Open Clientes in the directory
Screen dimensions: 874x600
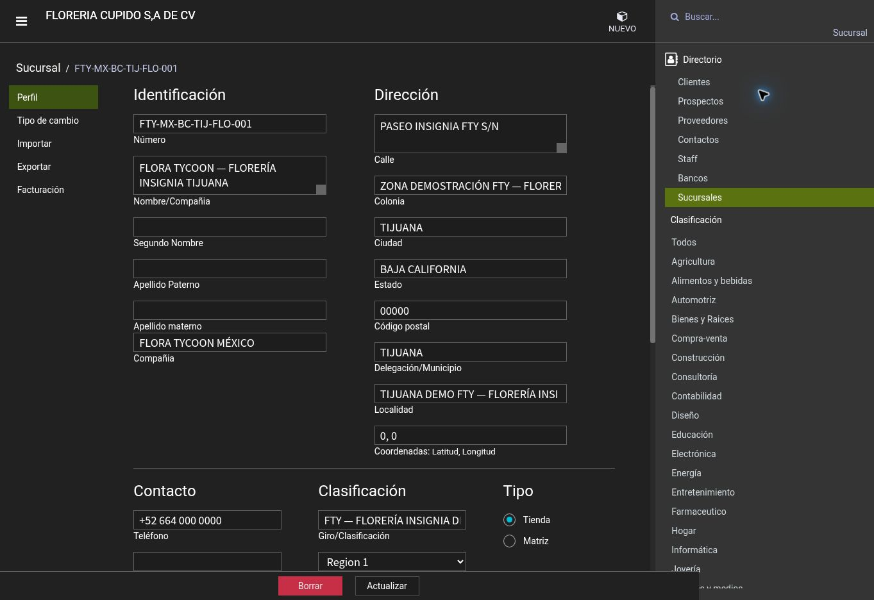click(694, 82)
